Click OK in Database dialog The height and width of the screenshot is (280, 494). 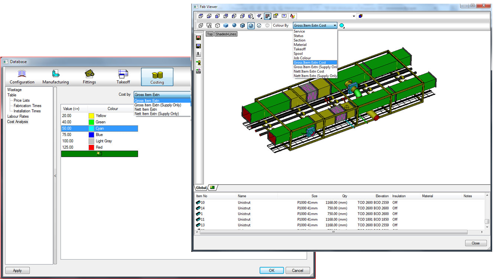pyautogui.click(x=272, y=271)
